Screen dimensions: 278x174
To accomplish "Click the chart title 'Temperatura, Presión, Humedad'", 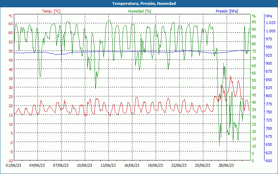I will pyautogui.click(x=144, y=3).
